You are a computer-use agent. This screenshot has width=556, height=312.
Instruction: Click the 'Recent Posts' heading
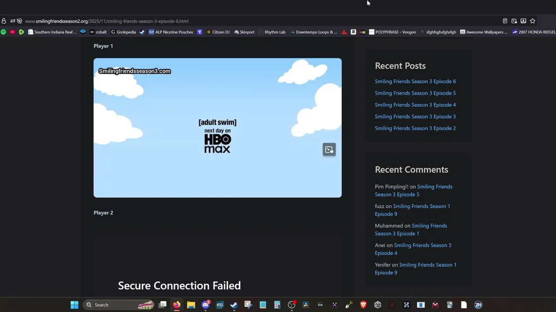click(x=400, y=66)
